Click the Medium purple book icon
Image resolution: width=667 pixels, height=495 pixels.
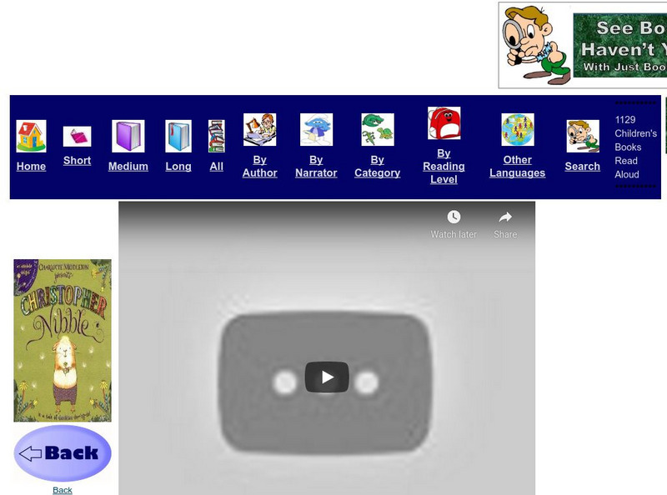128,136
